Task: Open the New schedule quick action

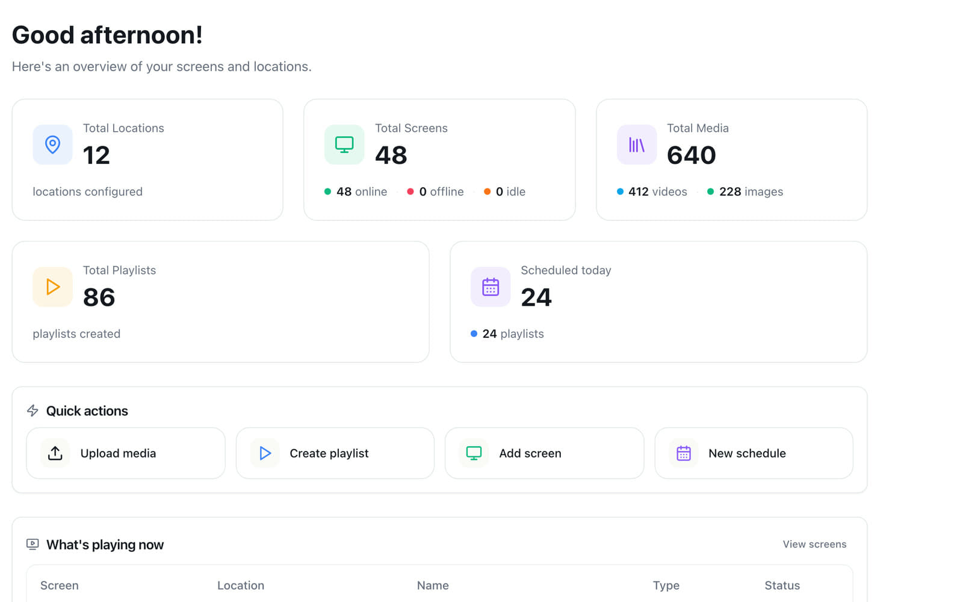Action: 754,453
